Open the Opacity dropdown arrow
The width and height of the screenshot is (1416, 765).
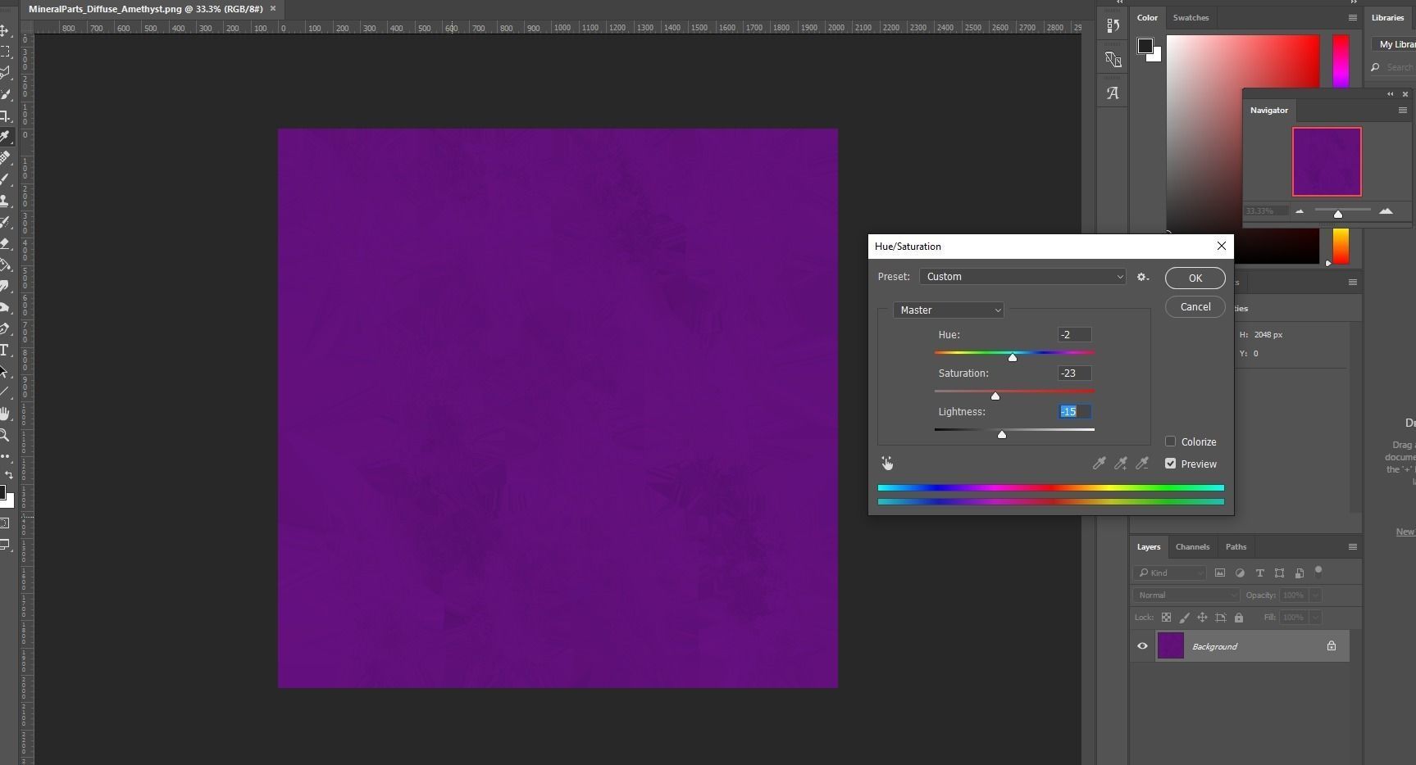[1316, 595]
